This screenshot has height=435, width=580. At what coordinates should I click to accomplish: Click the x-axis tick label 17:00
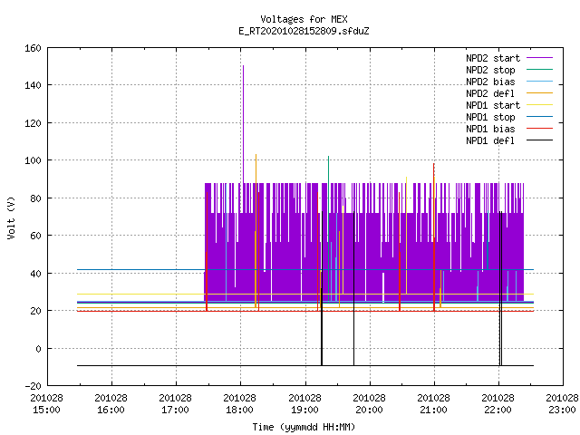tap(175, 410)
